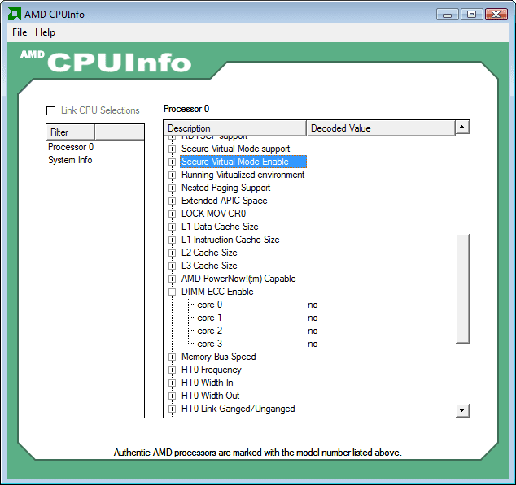The image size is (516, 485).
Task: Expand L2 Cache Size node
Action: pyautogui.click(x=172, y=253)
